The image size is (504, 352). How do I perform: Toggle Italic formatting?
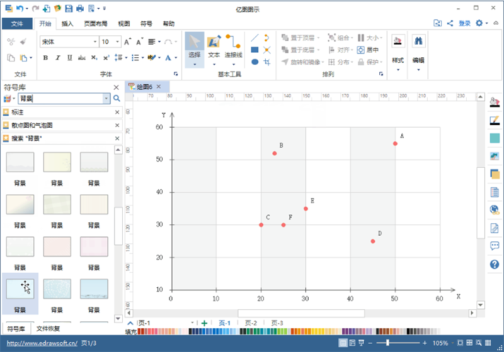[57, 58]
